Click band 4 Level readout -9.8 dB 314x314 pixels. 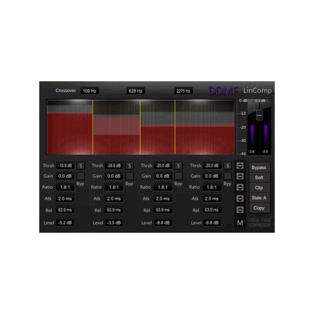click(212, 223)
